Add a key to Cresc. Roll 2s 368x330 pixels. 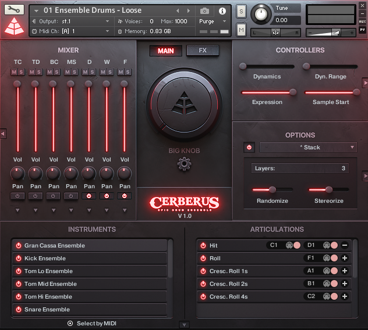[x=344, y=284]
